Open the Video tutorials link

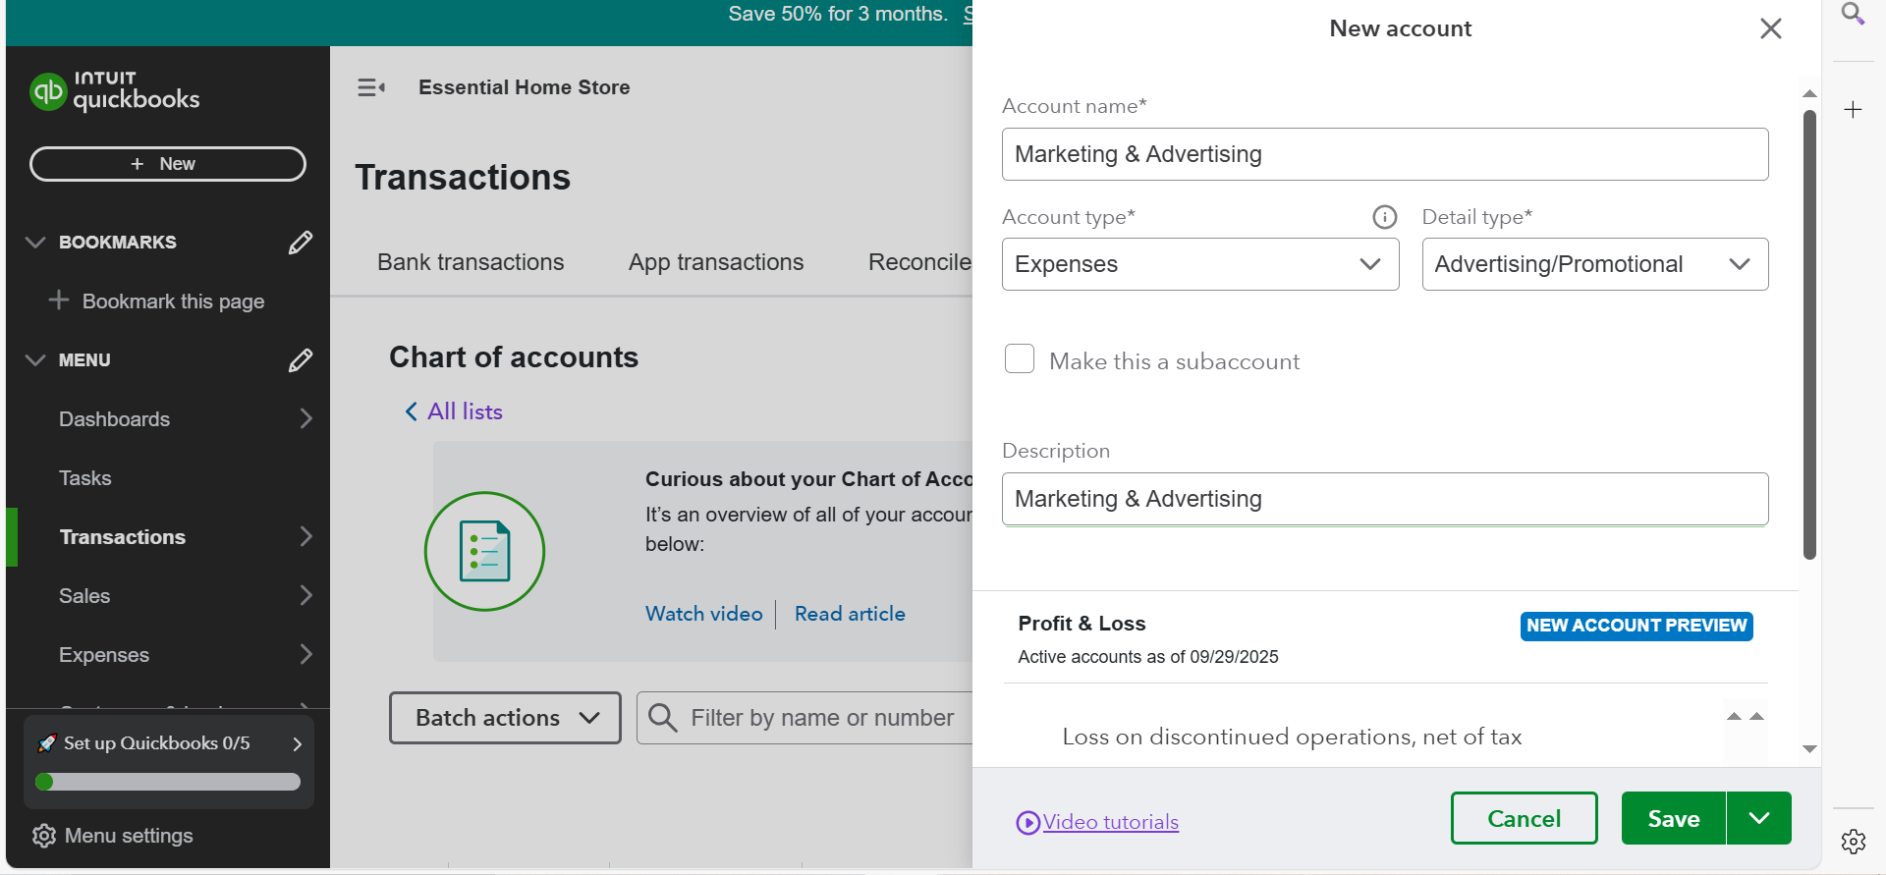(x=1110, y=822)
